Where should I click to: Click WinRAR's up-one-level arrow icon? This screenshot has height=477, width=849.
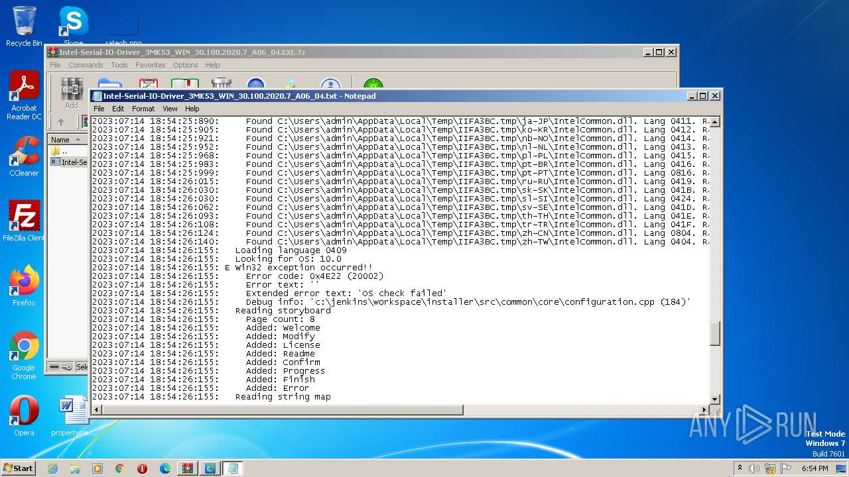61,122
